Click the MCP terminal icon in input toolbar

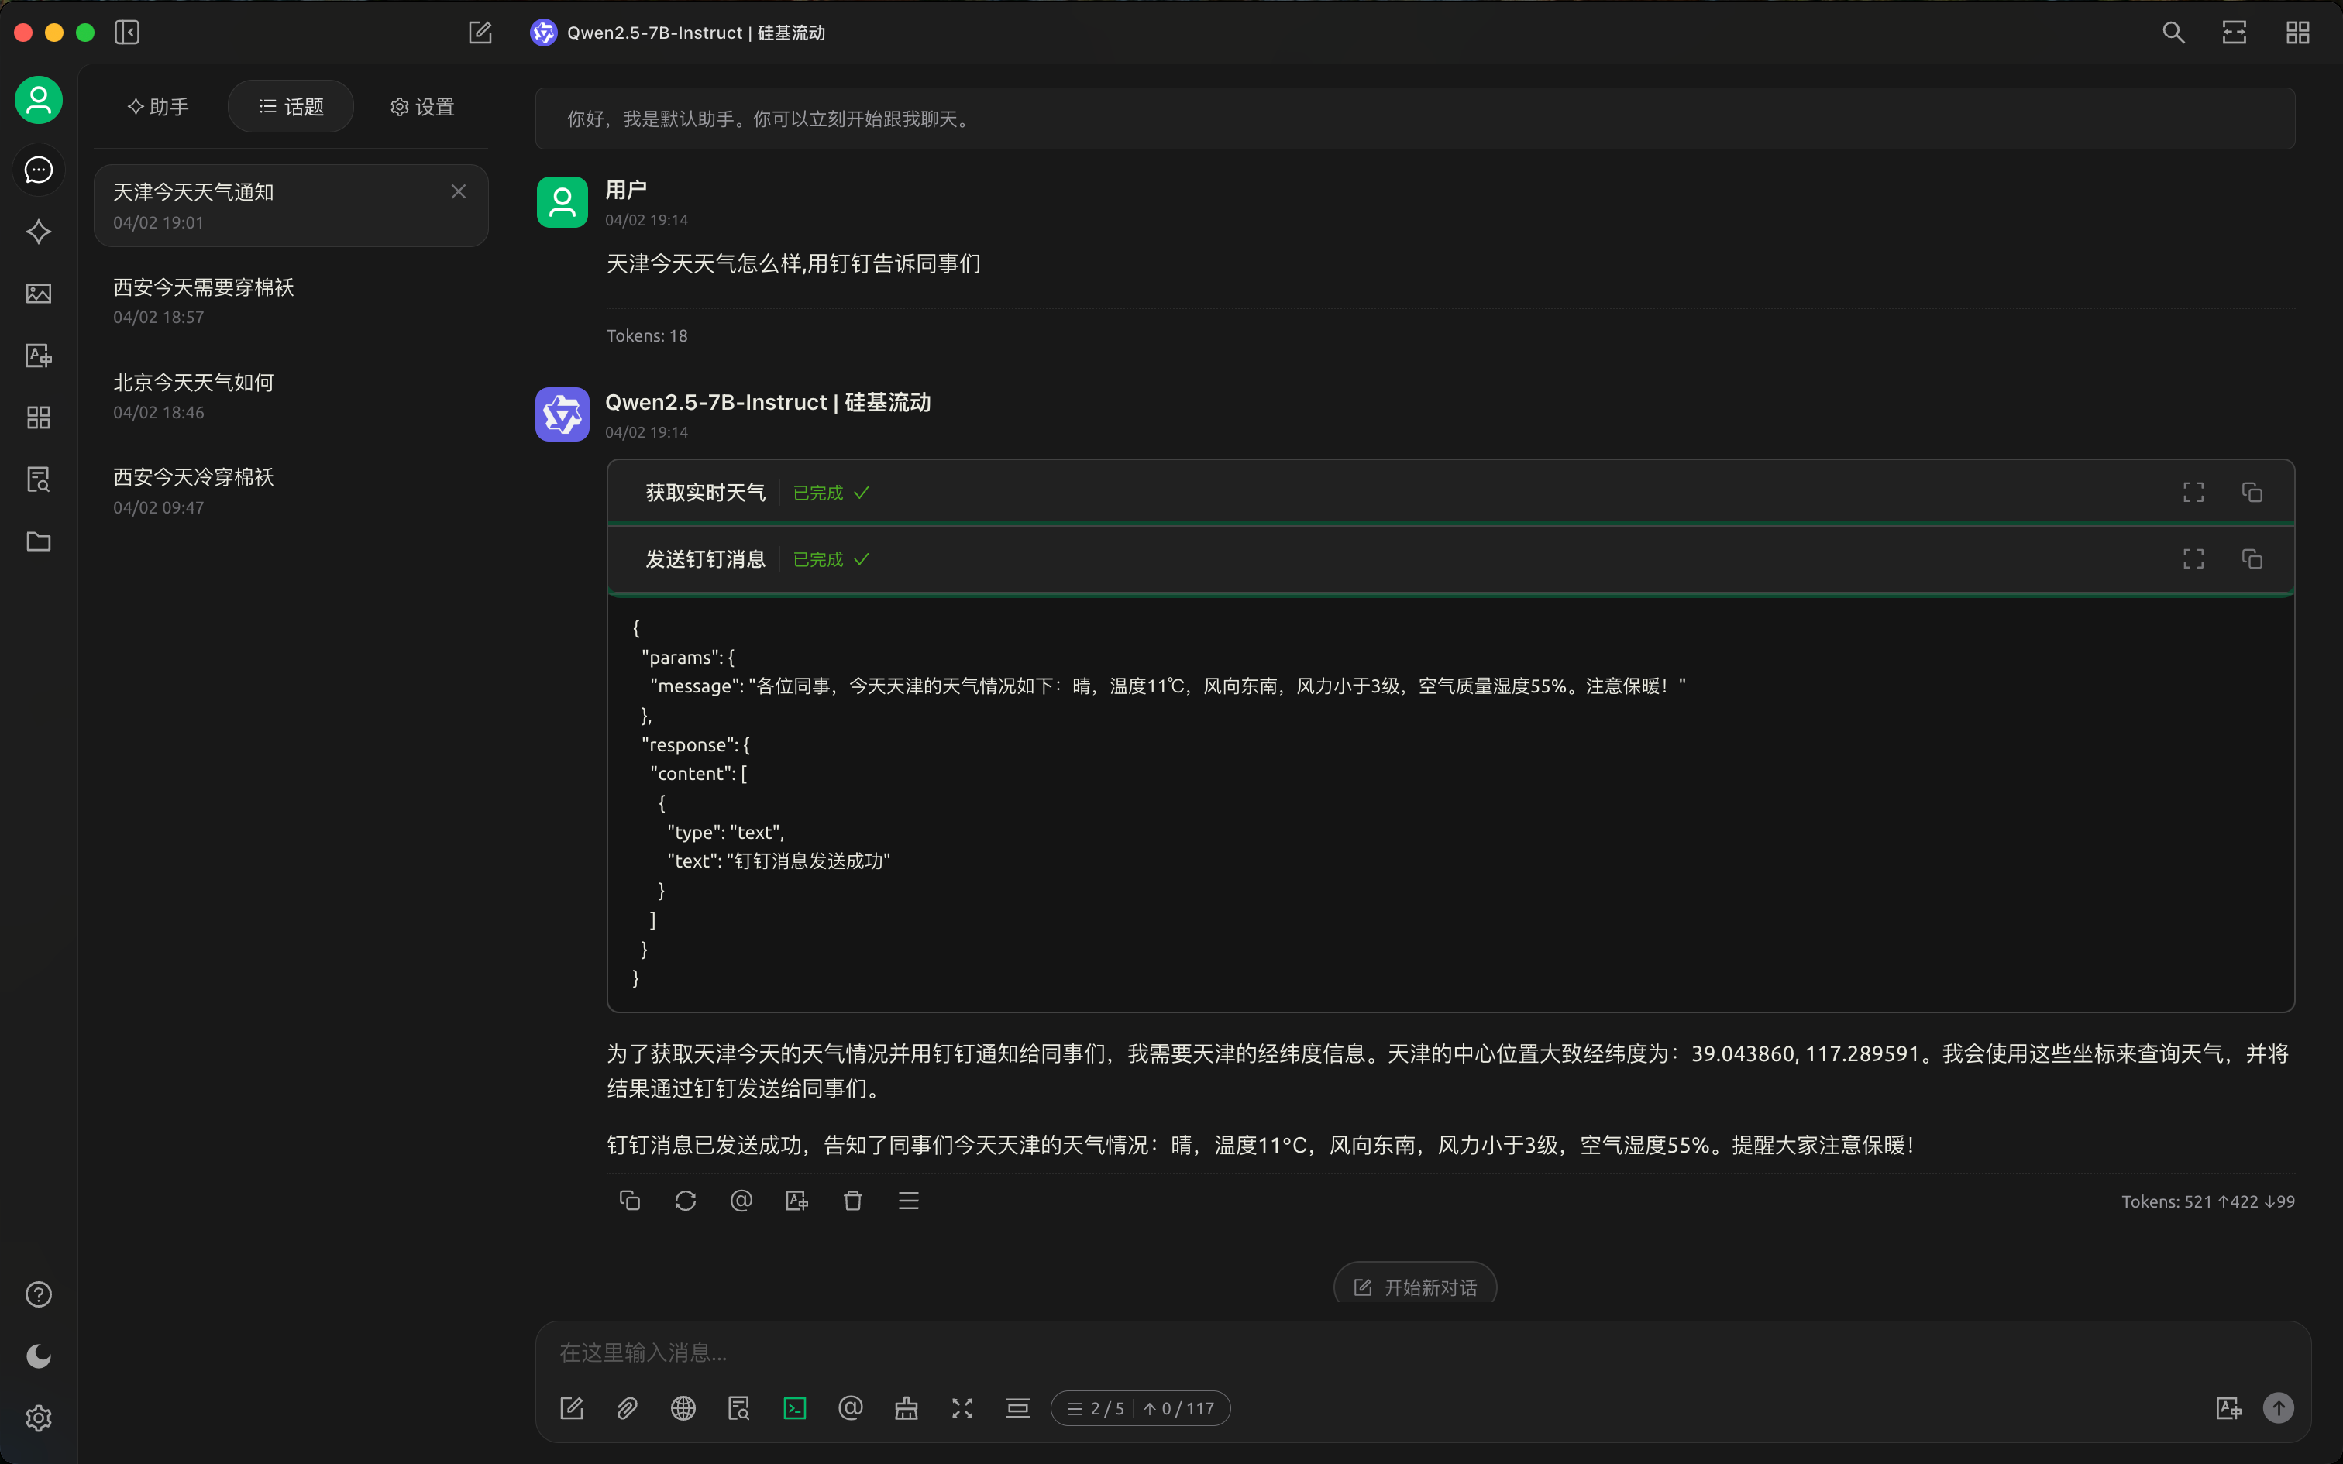coord(795,1408)
